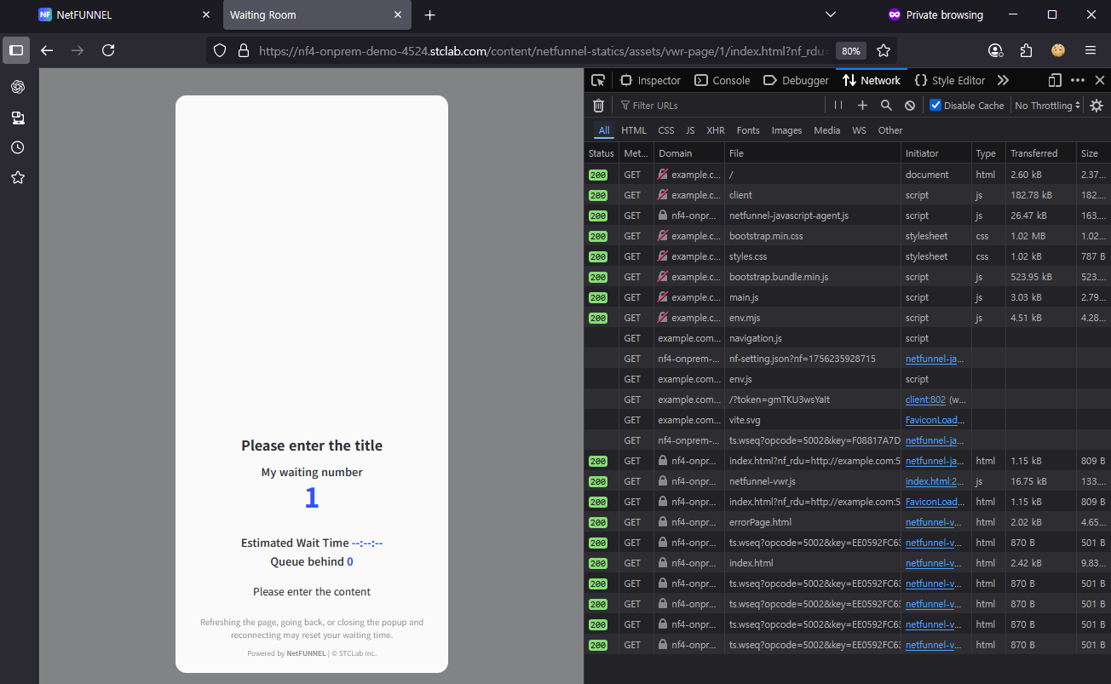Viewport: 1111px width, 684px height.
Task: Open the browser extensions puzzle icon
Action: pos(1026,50)
